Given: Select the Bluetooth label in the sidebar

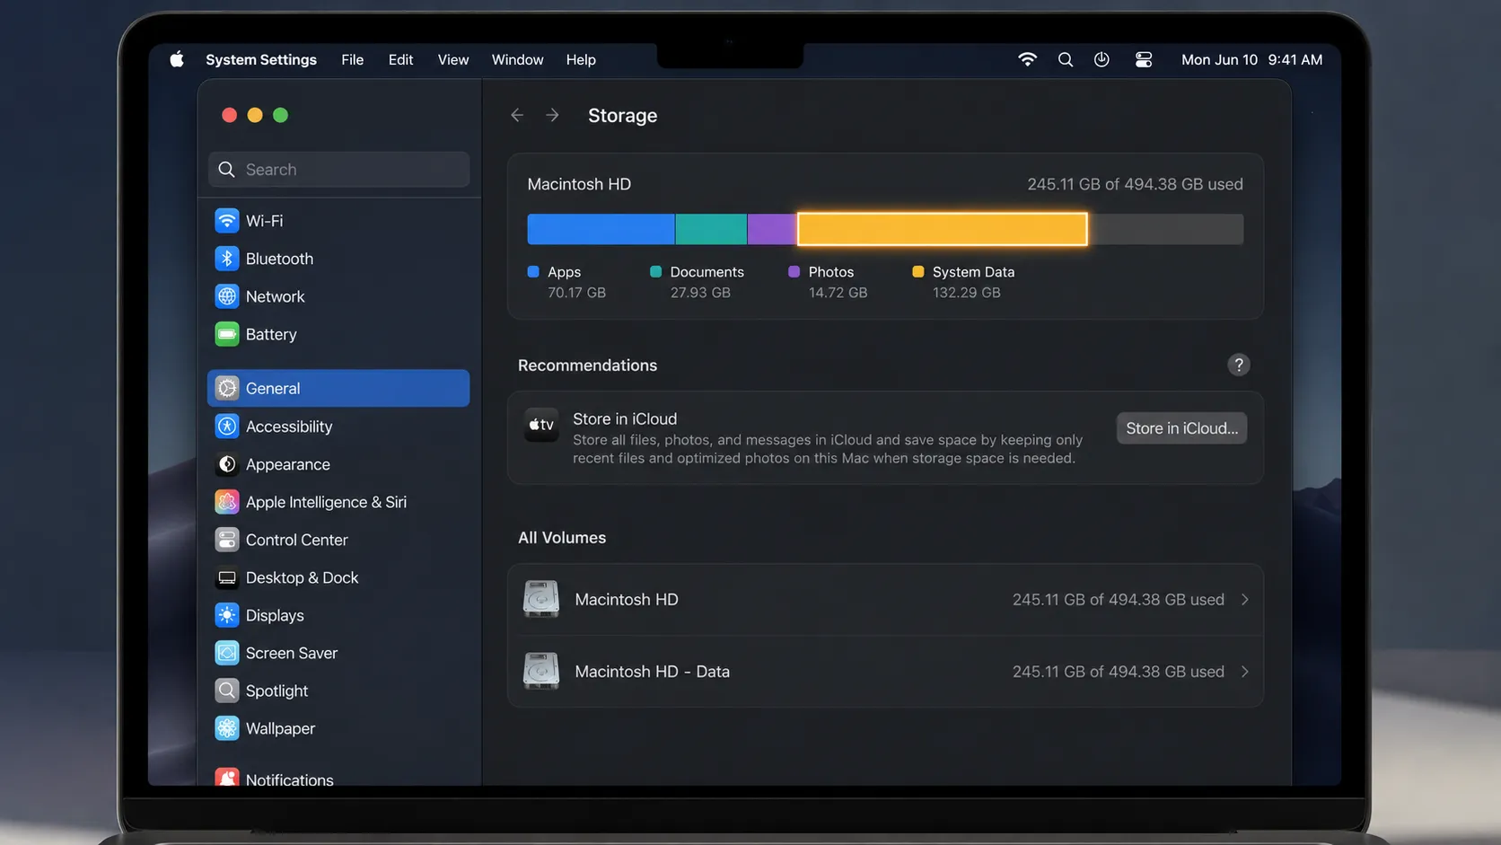Looking at the screenshot, I should 279,259.
